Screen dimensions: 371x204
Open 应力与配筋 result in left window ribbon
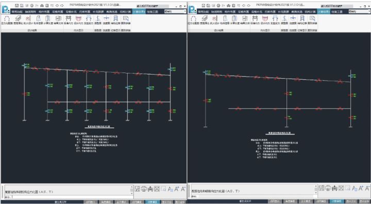click(7, 20)
